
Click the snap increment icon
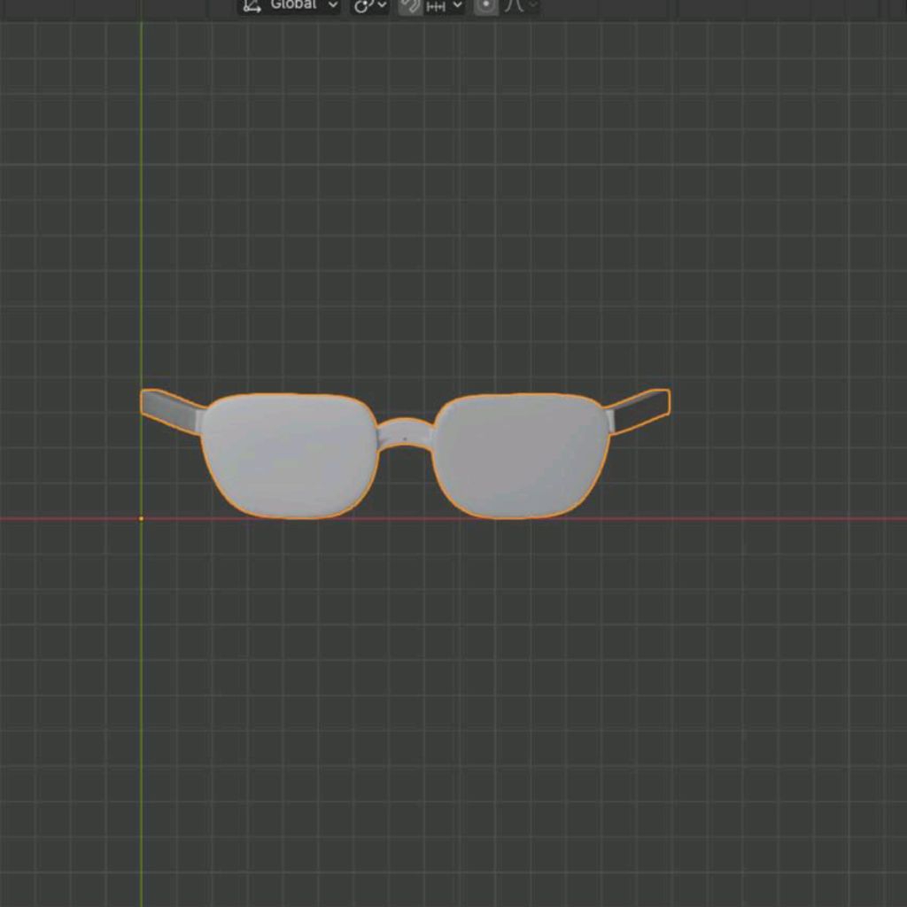pos(436,6)
